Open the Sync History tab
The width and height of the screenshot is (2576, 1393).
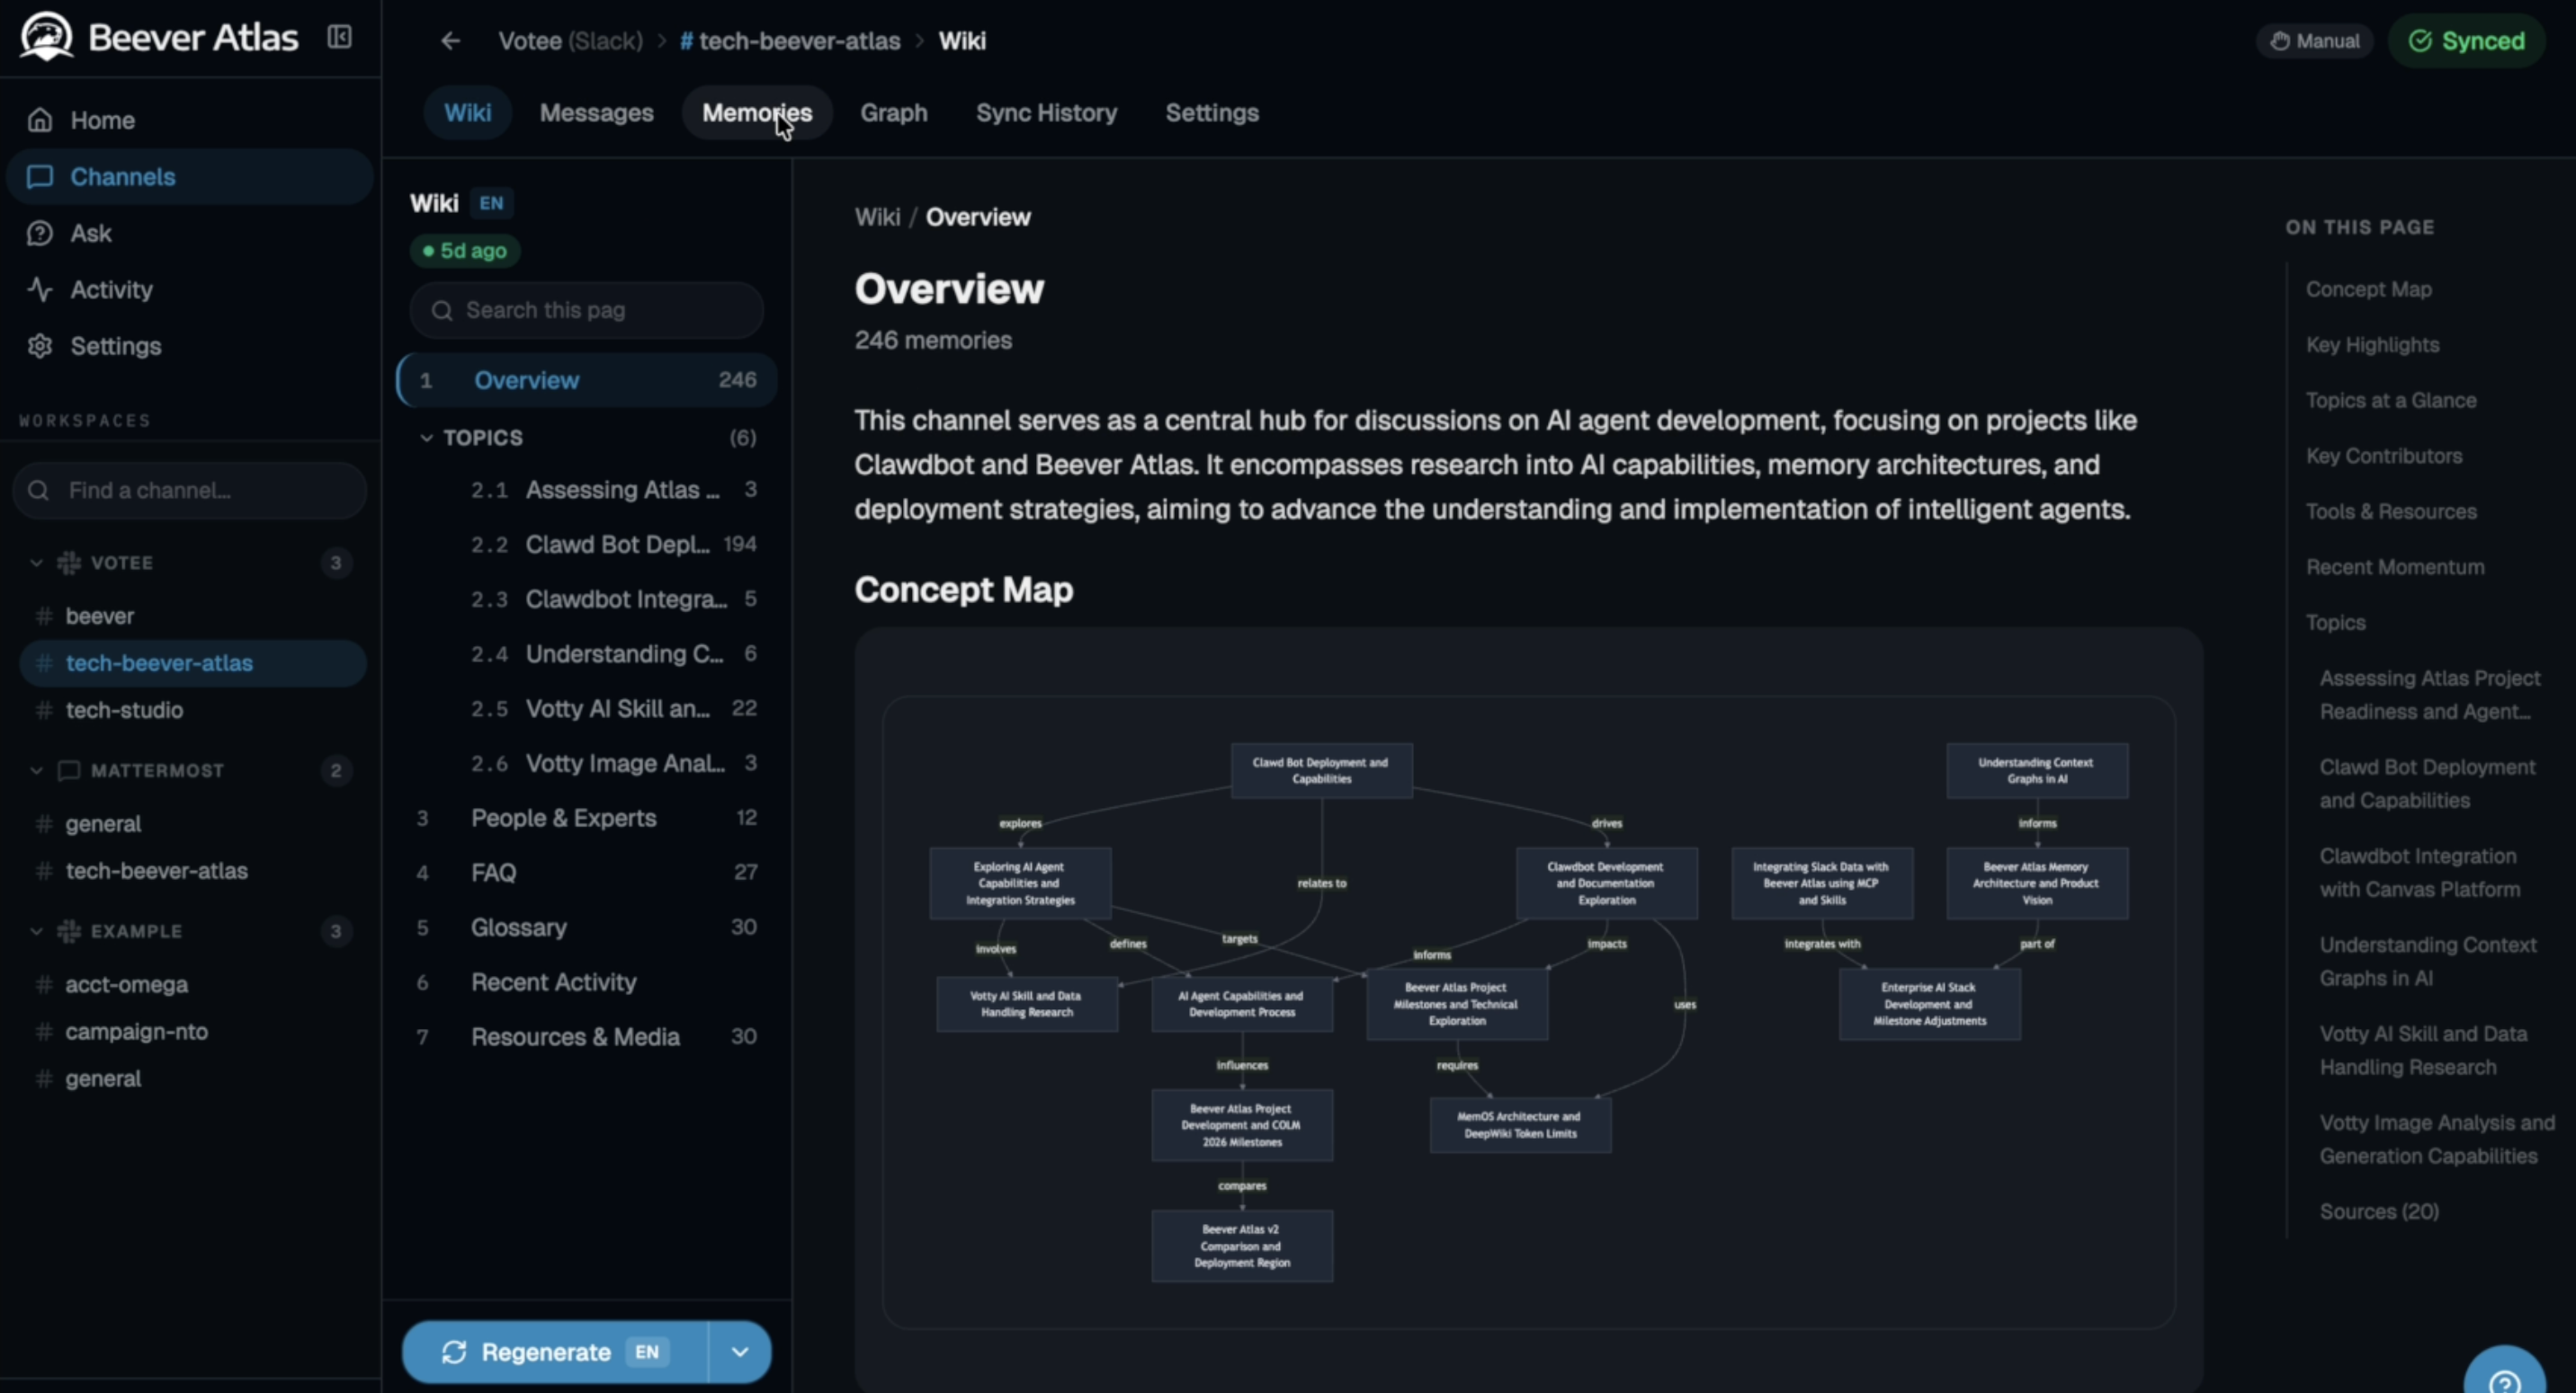[x=1046, y=112]
